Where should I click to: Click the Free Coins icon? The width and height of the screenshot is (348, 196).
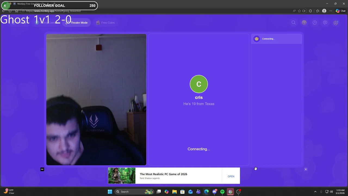(x=98, y=23)
